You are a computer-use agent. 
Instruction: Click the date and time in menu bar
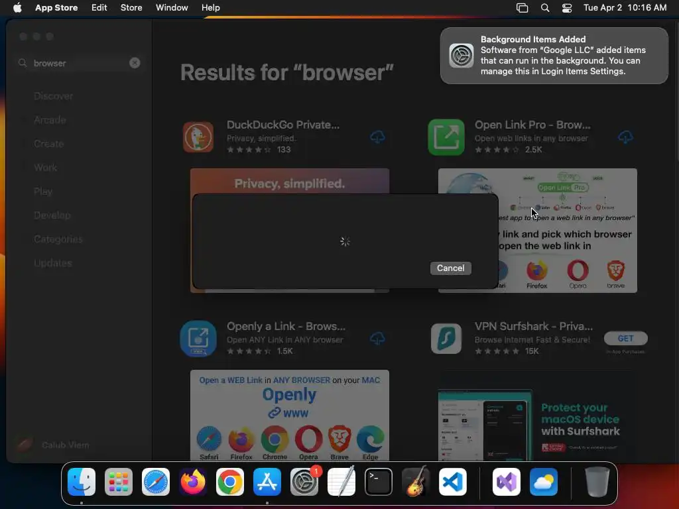pos(625,8)
